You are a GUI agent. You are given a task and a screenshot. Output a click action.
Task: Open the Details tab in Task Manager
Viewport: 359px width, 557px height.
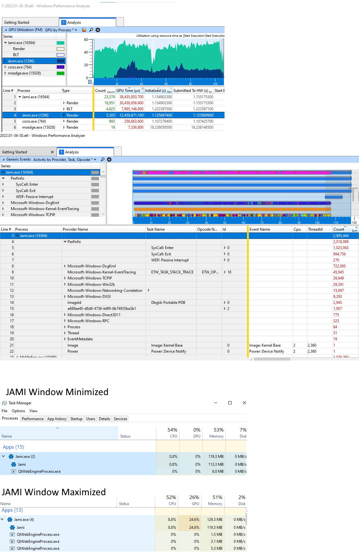tap(104, 419)
